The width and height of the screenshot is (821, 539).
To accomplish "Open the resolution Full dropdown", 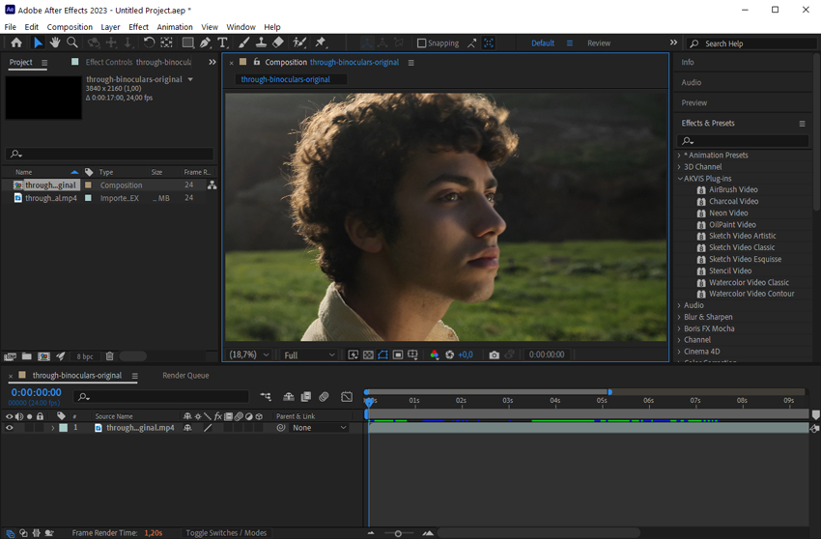I will click(x=309, y=355).
